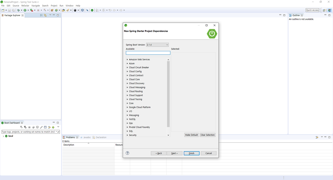Click the Back navigation arrow in the toolbar
Image resolution: width=333 pixels, height=180 pixels.
pos(114,10)
